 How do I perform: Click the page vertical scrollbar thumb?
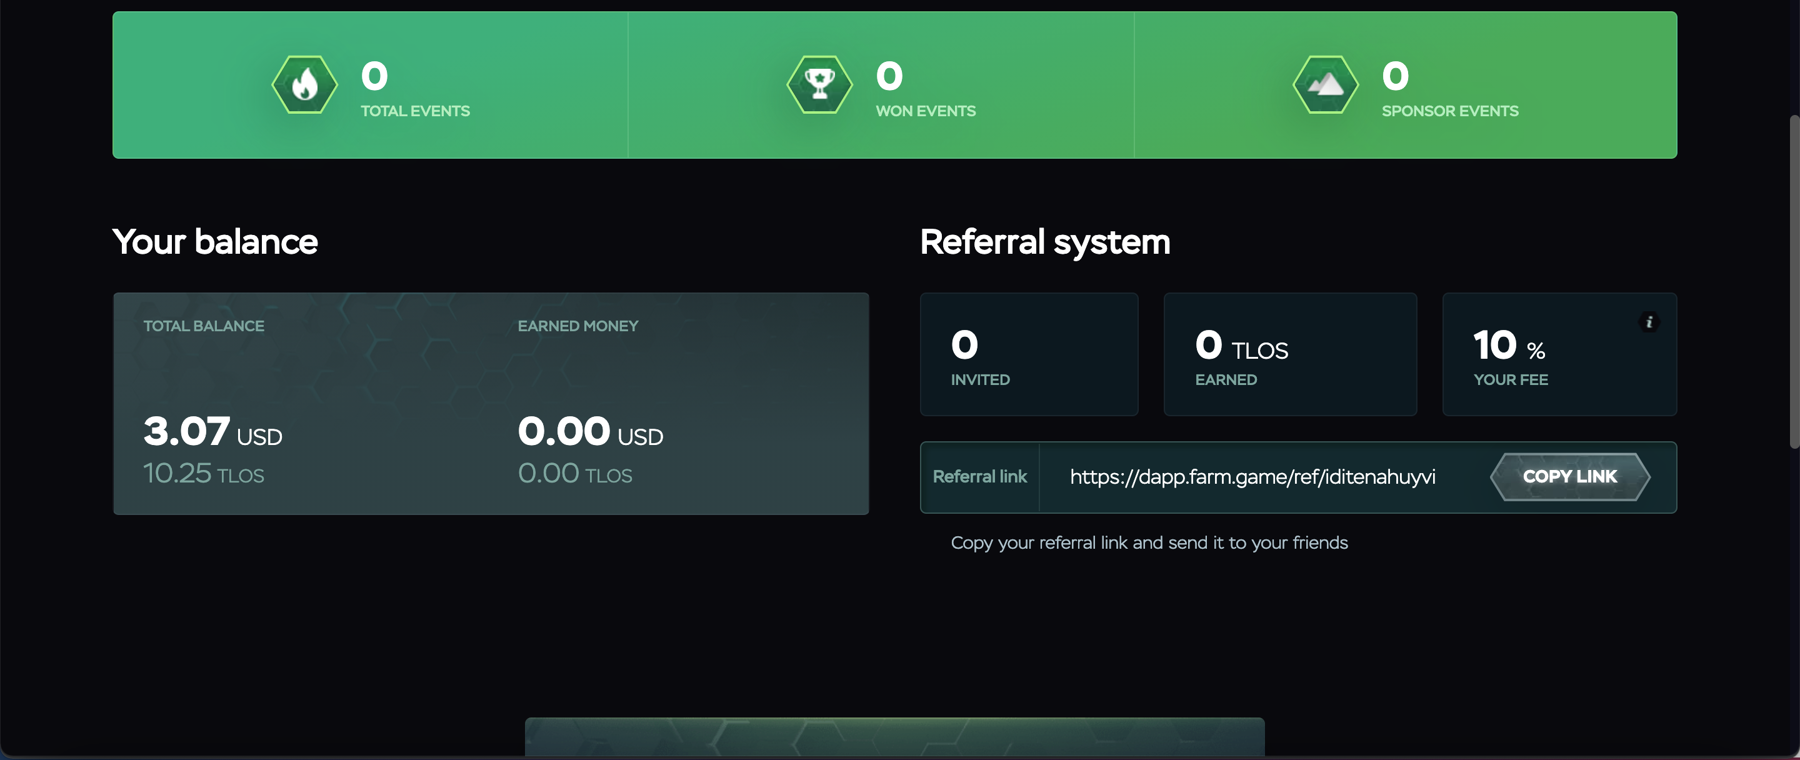1794,281
